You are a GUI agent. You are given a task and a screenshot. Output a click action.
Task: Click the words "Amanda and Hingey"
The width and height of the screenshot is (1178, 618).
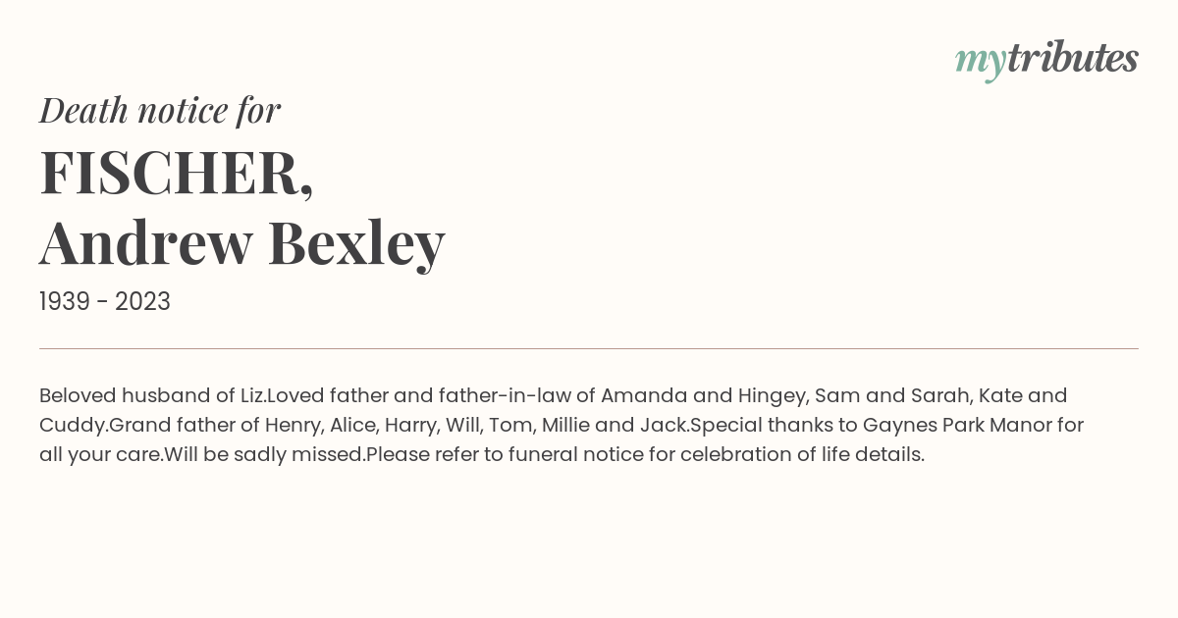tap(702, 395)
